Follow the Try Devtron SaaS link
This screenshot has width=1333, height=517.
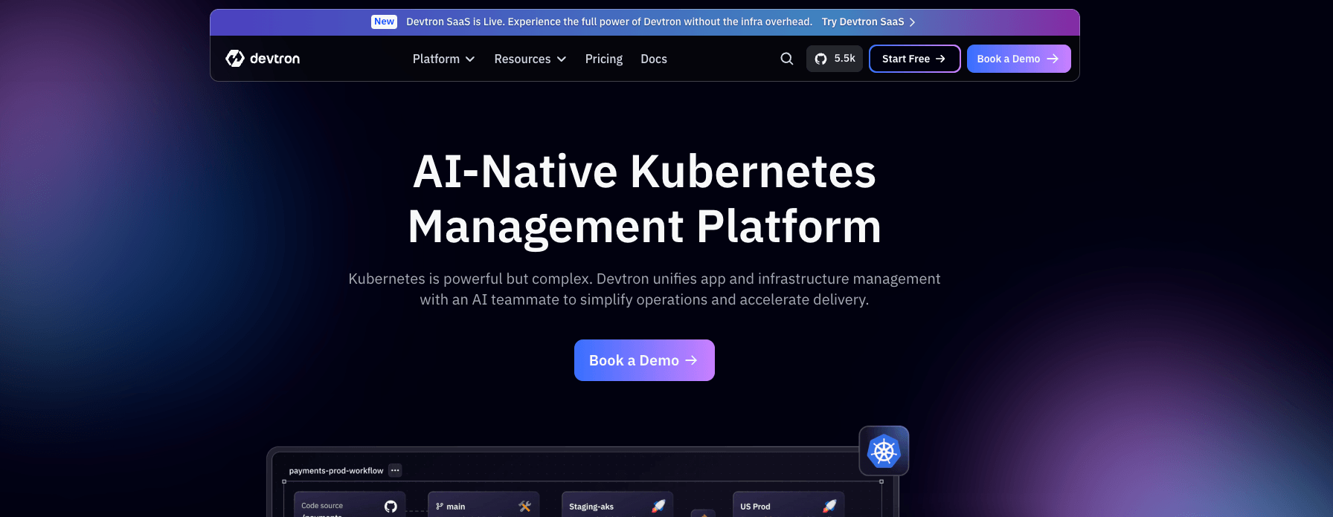(868, 22)
